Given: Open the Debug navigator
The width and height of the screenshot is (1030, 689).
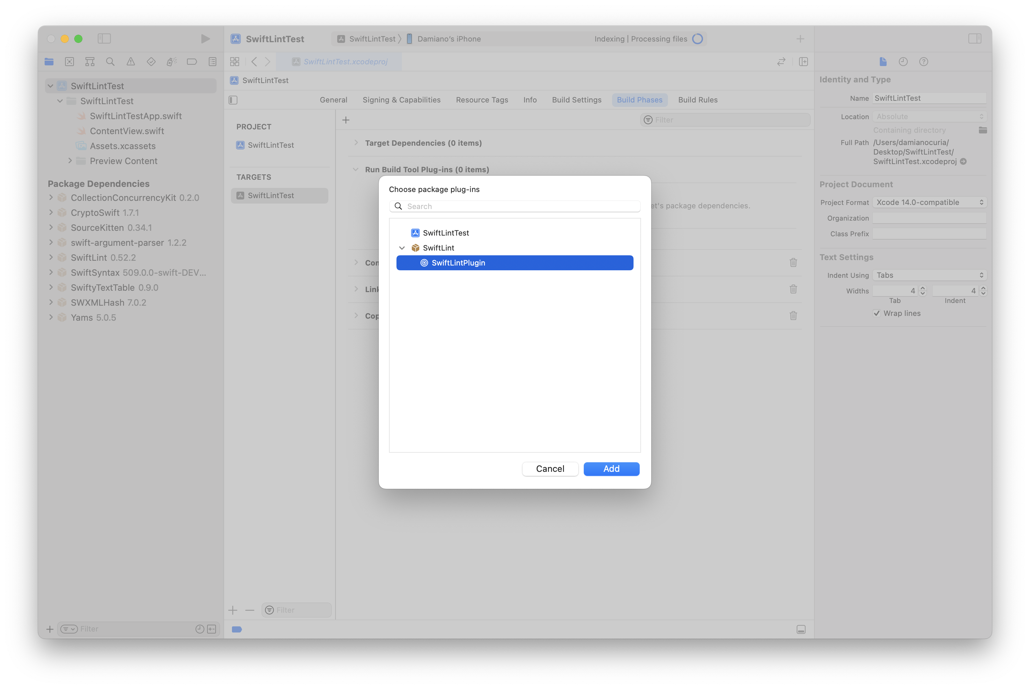Looking at the screenshot, I should [171, 62].
